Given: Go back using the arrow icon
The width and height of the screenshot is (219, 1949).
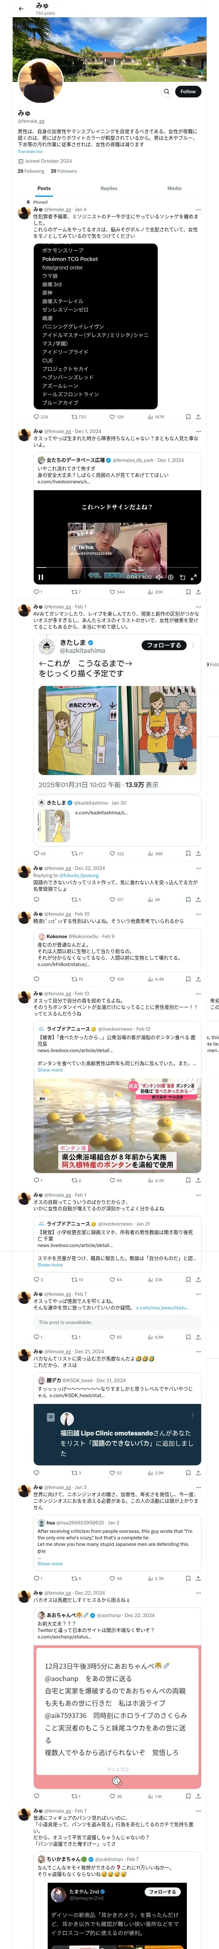Looking at the screenshot, I should point(20,8).
